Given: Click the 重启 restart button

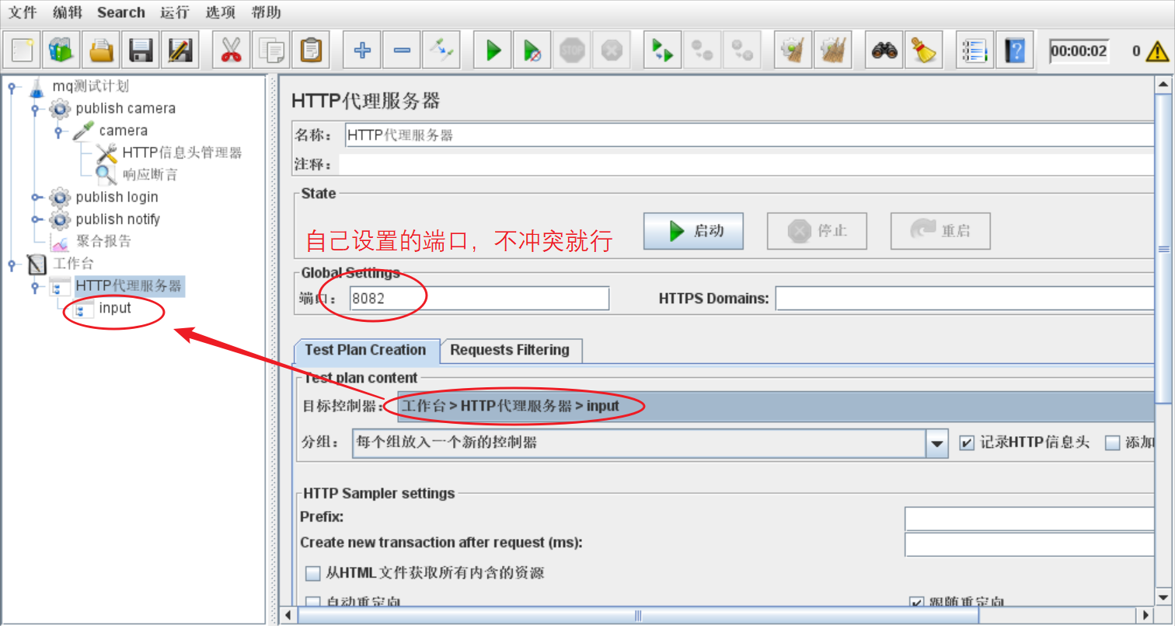Looking at the screenshot, I should tap(940, 231).
